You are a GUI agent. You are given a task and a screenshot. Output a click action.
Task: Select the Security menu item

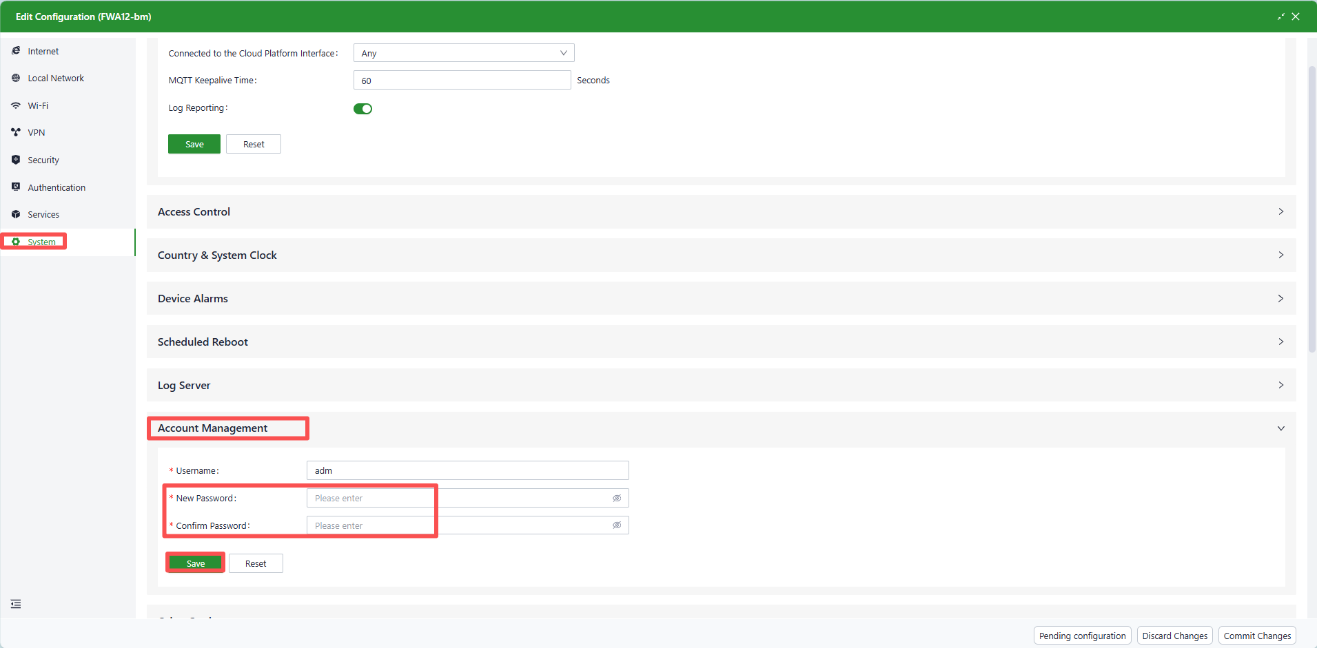point(68,160)
